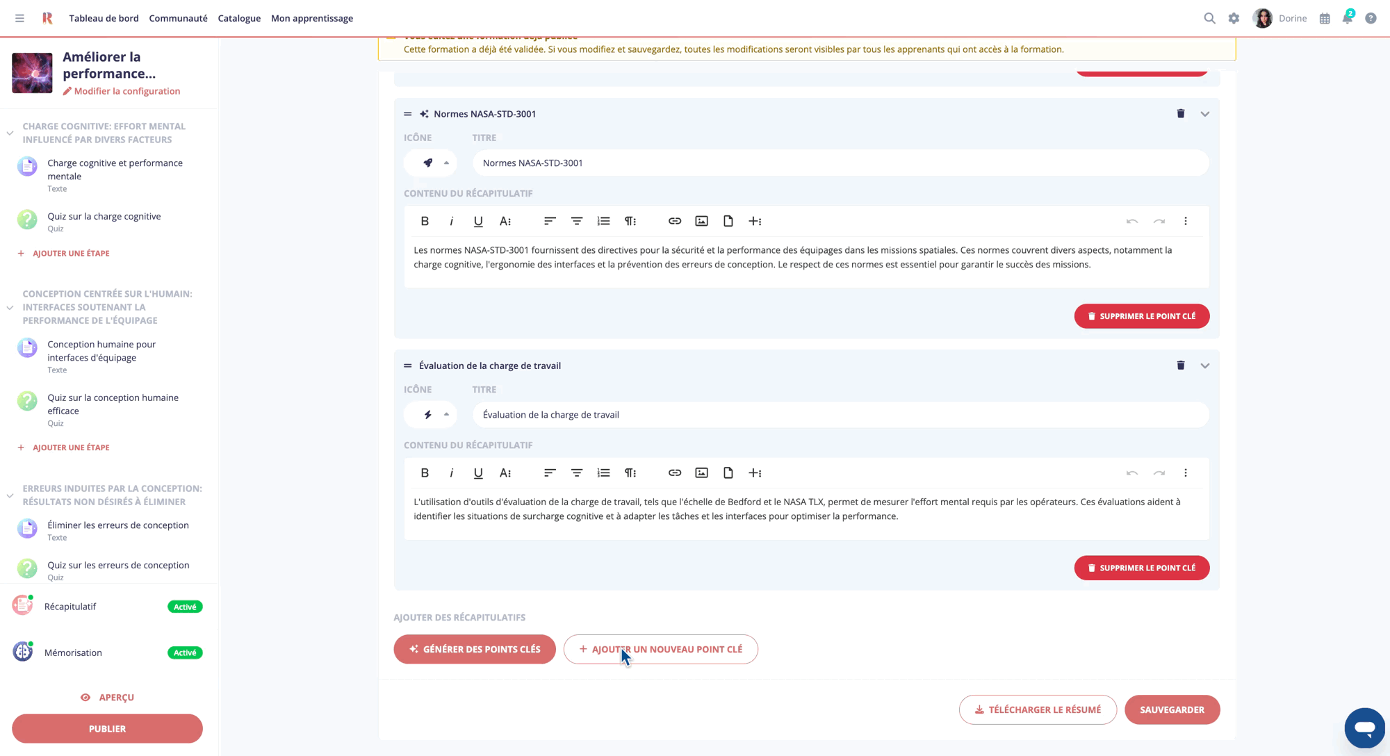Open the notifications bell
Screen dimensions: 1390x756
1347,19
